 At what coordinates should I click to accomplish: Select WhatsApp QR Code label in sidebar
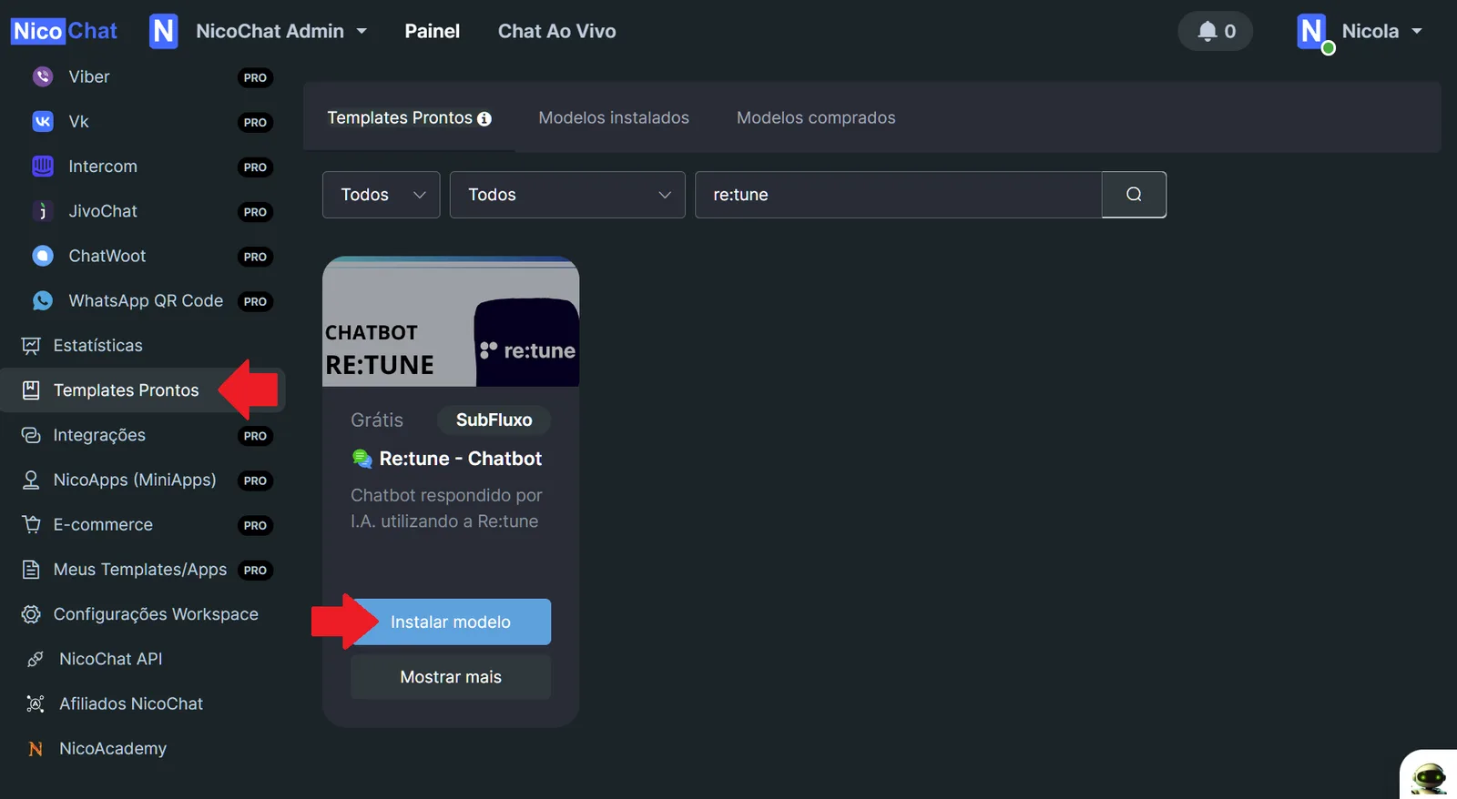coord(146,300)
